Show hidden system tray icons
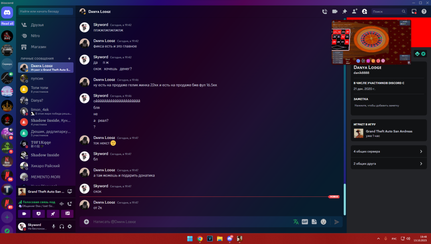 tap(378, 238)
